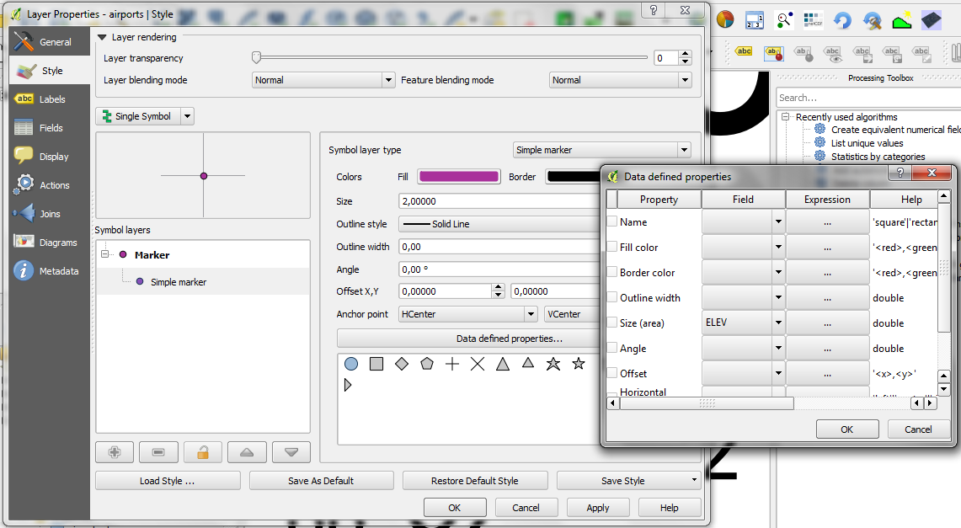Click the Data defined properties button
The image size is (961, 528).
click(509, 339)
